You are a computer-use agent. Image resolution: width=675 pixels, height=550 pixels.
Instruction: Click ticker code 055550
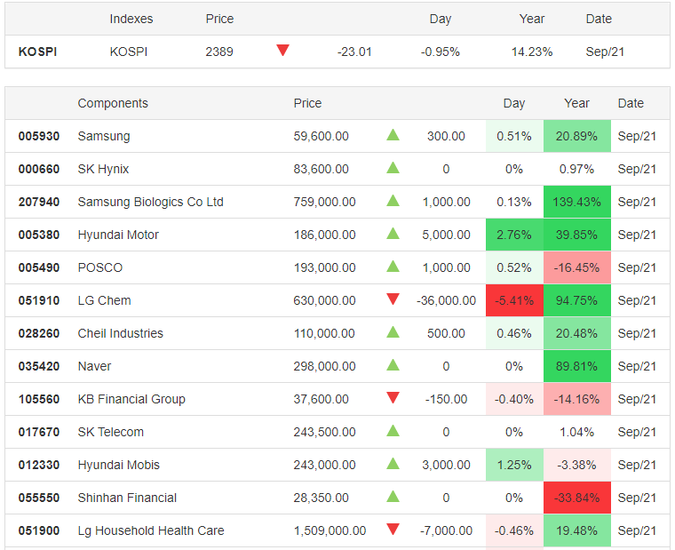coord(39,498)
